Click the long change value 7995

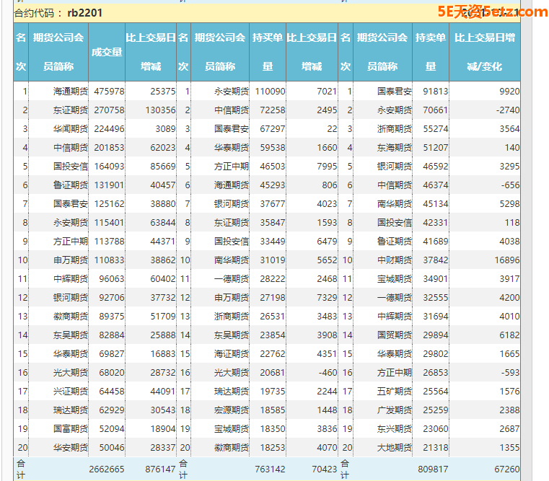(327, 167)
